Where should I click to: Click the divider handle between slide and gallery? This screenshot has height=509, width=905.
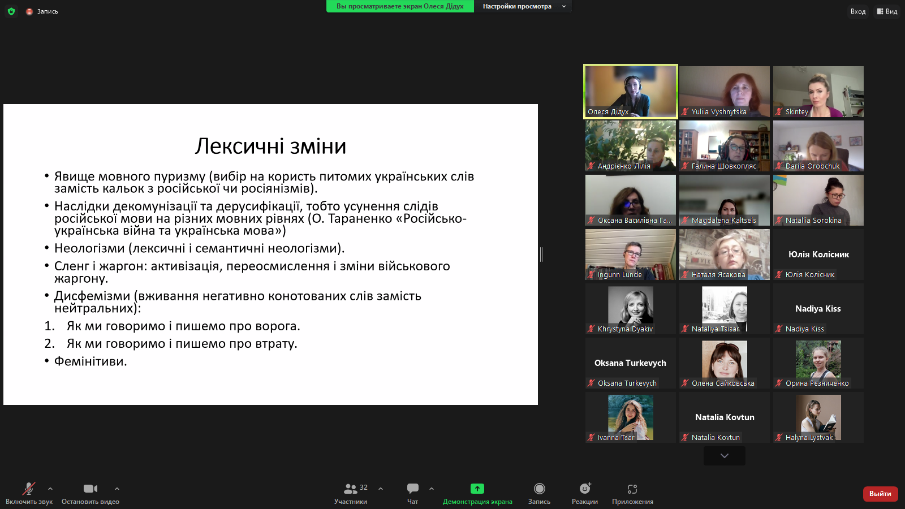click(x=541, y=255)
